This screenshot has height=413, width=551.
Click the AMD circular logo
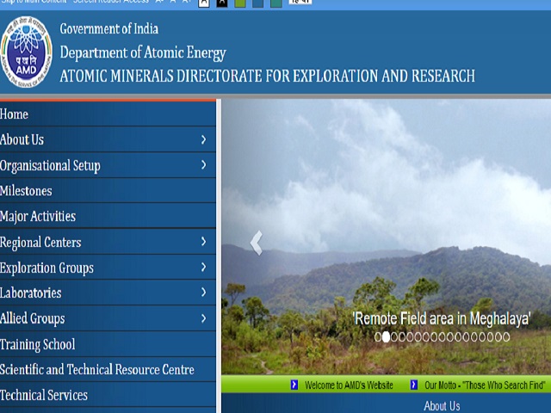tap(27, 52)
